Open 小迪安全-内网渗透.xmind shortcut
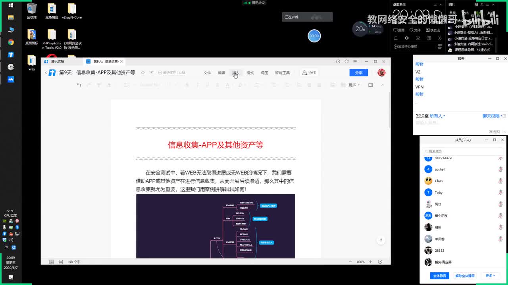The image size is (508, 285). (x=471, y=44)
